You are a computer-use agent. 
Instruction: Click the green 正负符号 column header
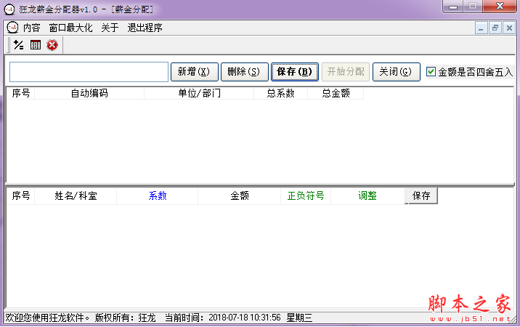306,196
